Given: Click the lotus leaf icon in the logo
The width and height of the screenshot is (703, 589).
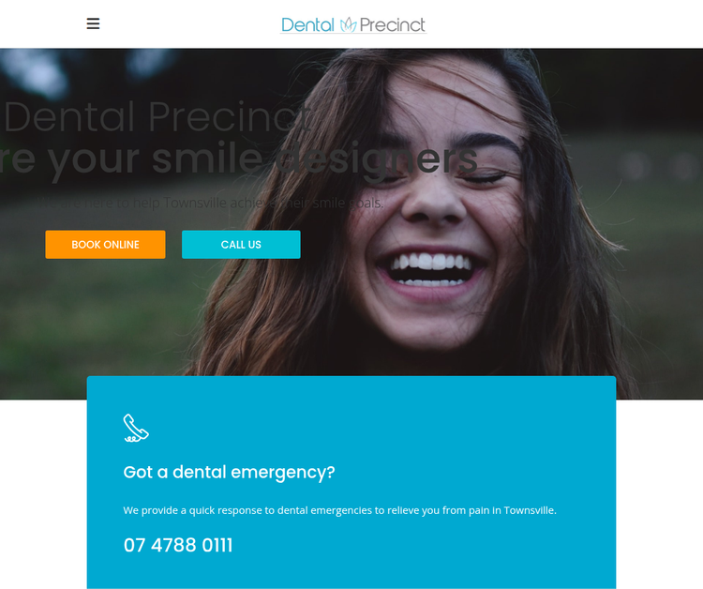Looking at the screenshot, I should (348, 24).
